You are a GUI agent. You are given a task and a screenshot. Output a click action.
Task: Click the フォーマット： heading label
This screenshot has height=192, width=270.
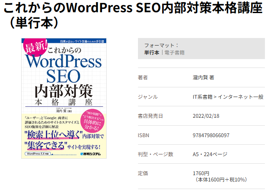pyautogui.click(x=161, y=45)
